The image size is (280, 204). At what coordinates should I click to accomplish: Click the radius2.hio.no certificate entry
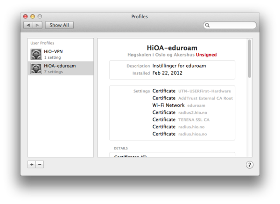(x=180, y=113)
